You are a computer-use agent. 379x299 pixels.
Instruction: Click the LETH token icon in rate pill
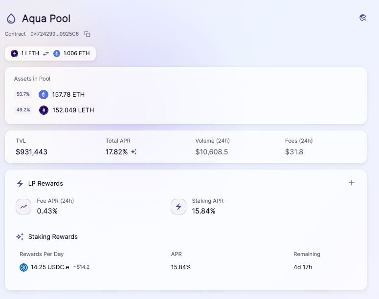[x=14, y=53]
